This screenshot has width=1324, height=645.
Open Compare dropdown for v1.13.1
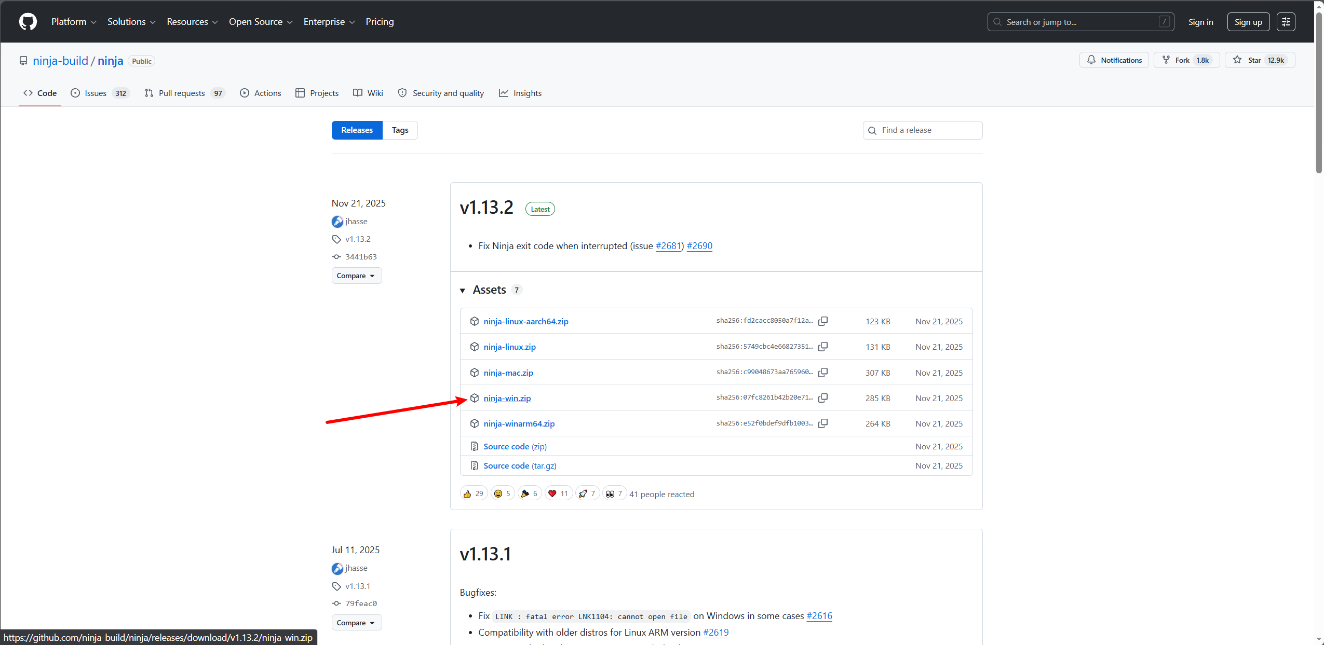pyautogui.click(x=356, y=623)
